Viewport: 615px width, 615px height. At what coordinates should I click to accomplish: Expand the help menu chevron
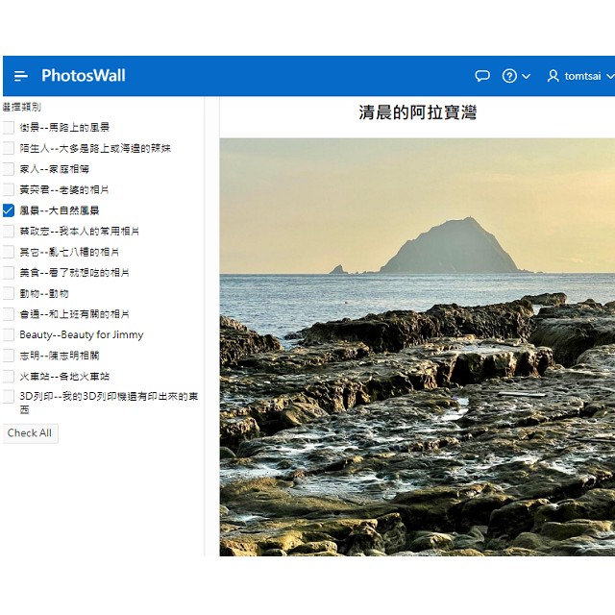(526, 76)
